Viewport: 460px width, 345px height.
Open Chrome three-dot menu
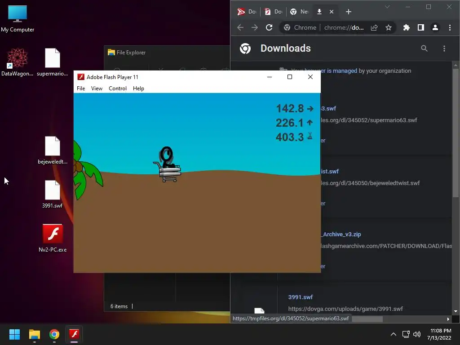pos(450,27)
